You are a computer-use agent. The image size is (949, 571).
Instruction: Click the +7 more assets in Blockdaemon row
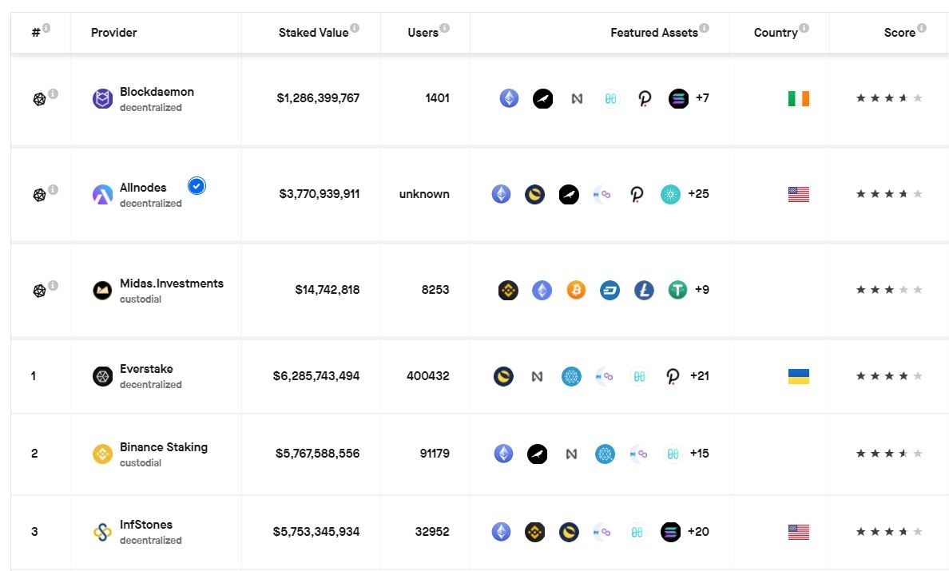702,98
